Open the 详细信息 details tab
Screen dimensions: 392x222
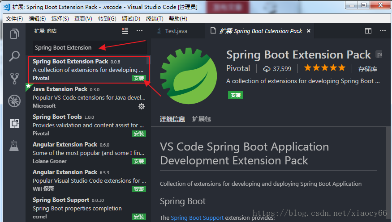coord(172,119)
